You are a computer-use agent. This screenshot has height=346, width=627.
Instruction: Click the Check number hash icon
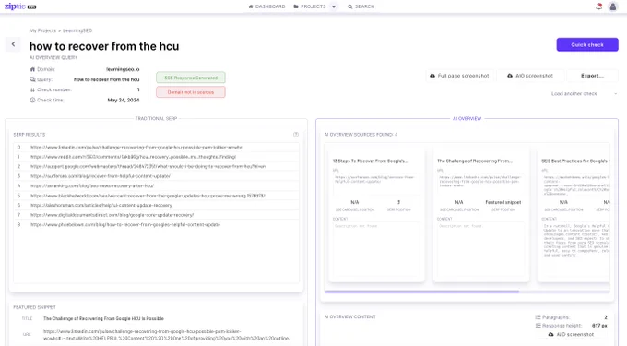click(32, 89)
